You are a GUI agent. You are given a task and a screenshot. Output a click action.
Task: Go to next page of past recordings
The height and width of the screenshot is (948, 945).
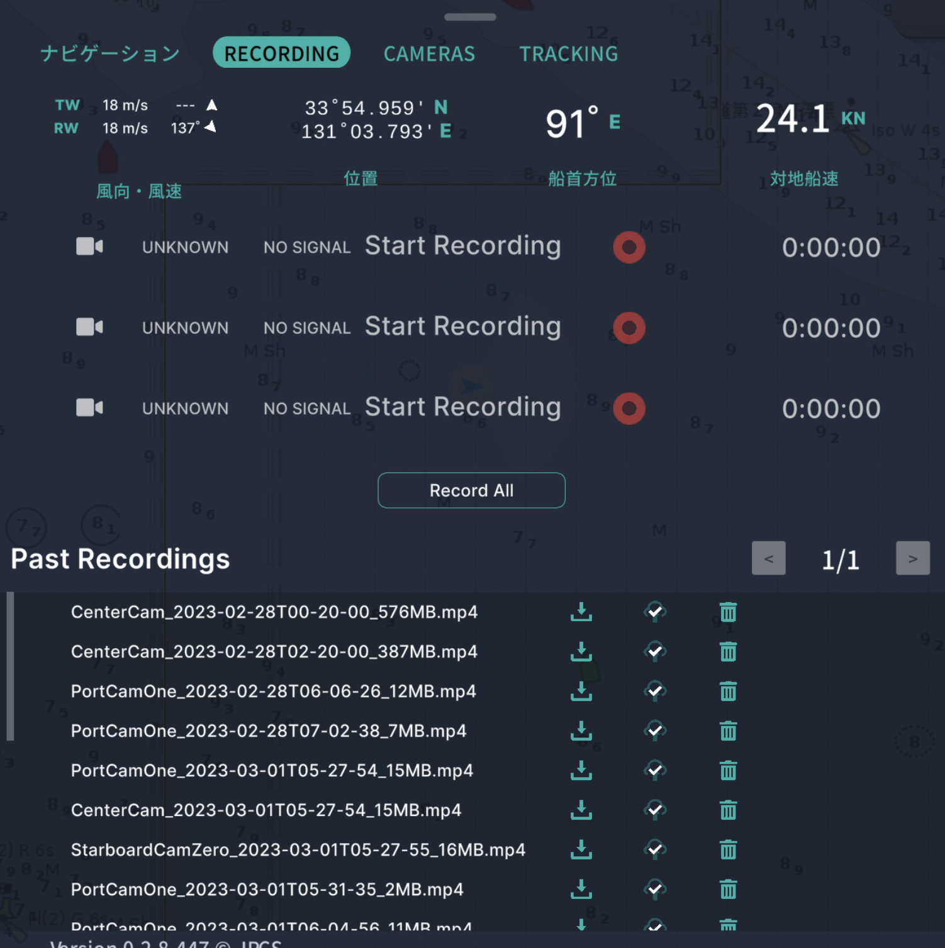[x=912, y=558]
